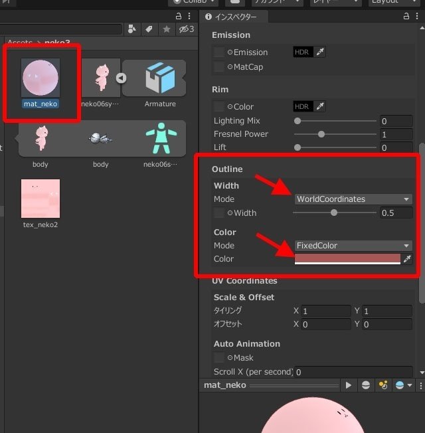Click the Rim color eyedropper icon
Viewport: 425px width, 433px height.
(320, 106)
